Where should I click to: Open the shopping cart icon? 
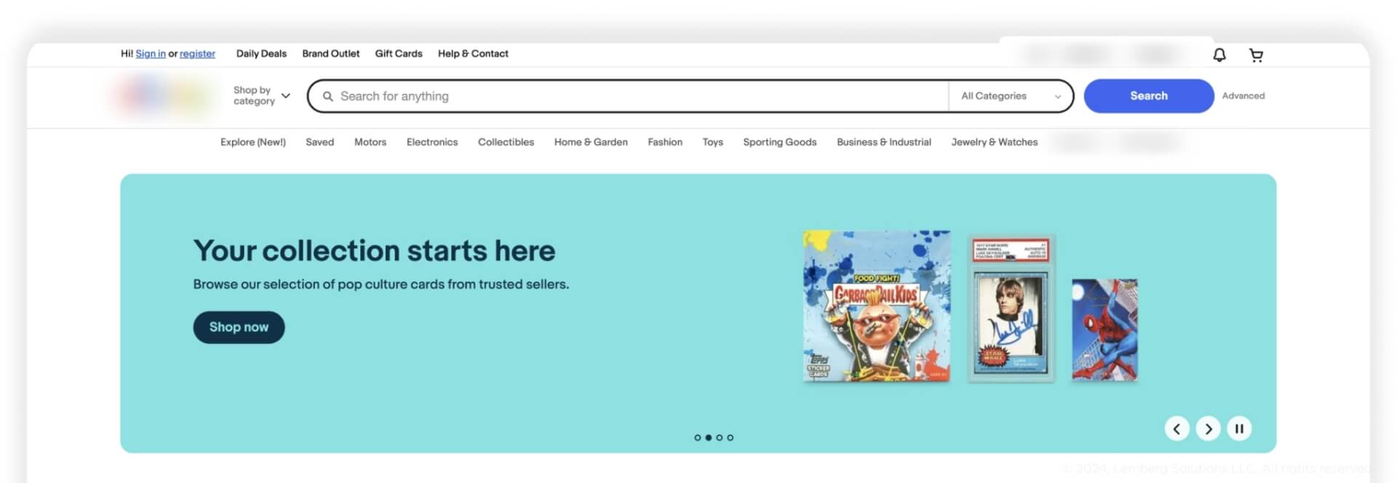[1256, 55]
